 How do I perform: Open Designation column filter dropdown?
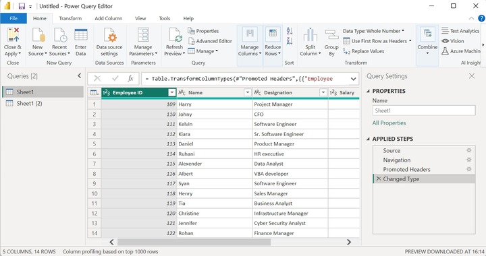tap(323, 92)
